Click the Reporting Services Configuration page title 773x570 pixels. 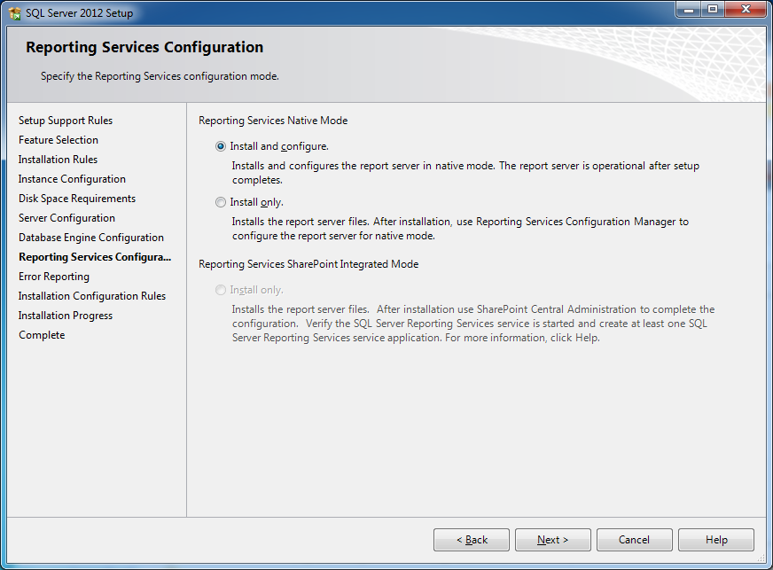144,47
